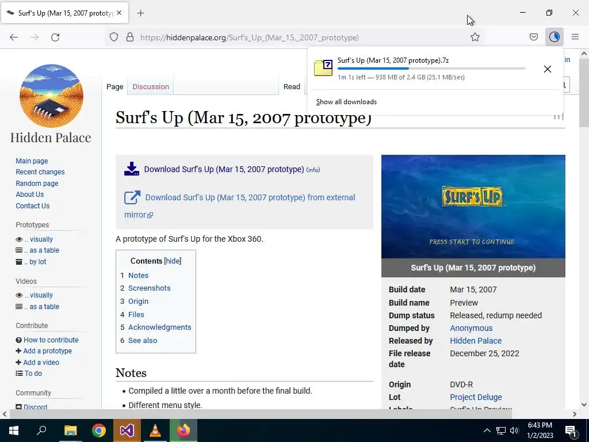Viewport: 589px width, 442px height.
Task: Open File Explorer from the taskbar
Action: tap(70, 430)
